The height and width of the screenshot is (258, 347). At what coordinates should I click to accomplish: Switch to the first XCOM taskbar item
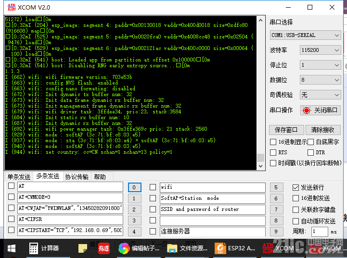pyautogui.click(x=281, y=248)
